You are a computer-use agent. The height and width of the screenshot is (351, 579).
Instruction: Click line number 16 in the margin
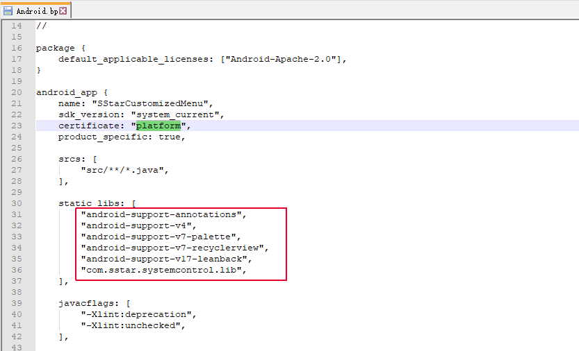point(17,49)
